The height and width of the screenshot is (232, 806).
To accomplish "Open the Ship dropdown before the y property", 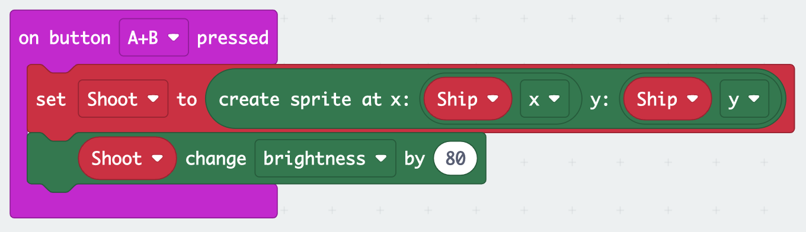I will click(x=667, y=99).
